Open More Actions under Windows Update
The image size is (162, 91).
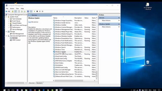[x=106, y=27]
